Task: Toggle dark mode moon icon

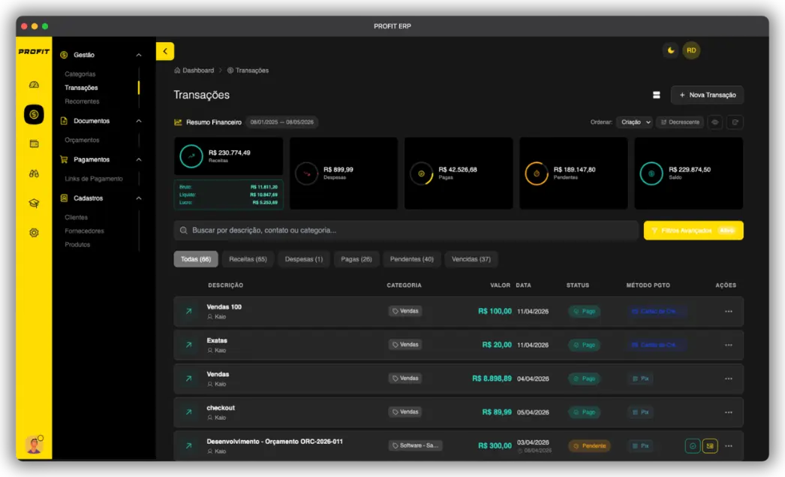Action: (670, 50)
